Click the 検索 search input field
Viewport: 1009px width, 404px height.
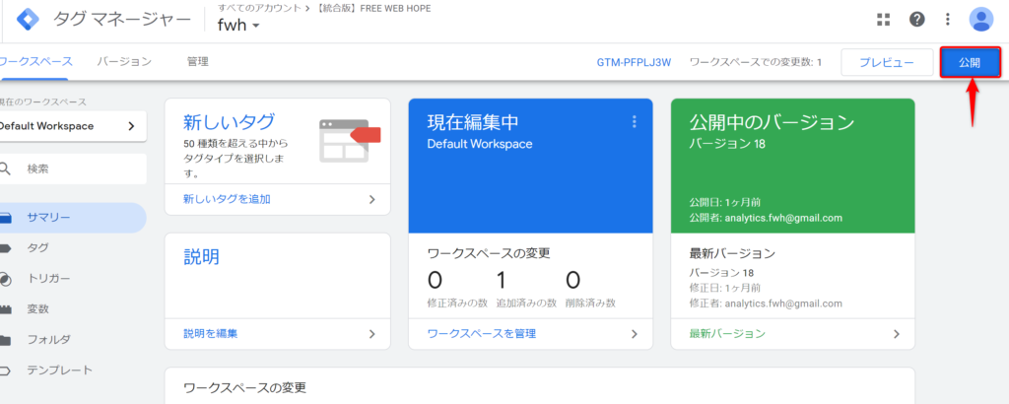[x=72, y=169]
